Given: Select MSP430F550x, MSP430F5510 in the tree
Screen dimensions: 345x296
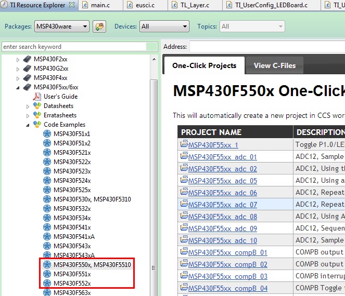Looking at the screenshot, I should coord(92,265).
